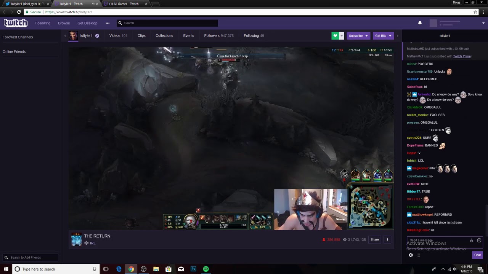Screen dimensions: 488x274
Task: Open the Chrome menu three dots
Action: [x=483, y=12]
